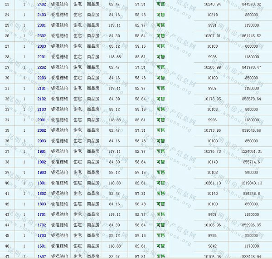Click unit price 10261.13 cell
Image resolution: width=272 pixels, height=259 pixels.
[x=212, y=183]
